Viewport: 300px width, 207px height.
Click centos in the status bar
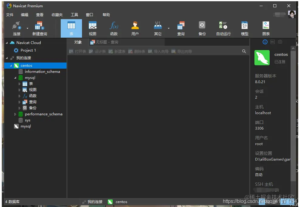pos(121,202)
